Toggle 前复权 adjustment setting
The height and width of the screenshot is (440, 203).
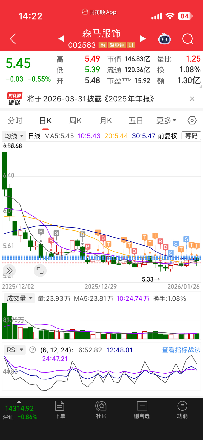[167, 136]
